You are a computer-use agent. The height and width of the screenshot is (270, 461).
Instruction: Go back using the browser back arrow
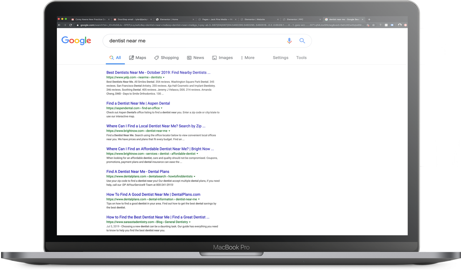(59, 25)
